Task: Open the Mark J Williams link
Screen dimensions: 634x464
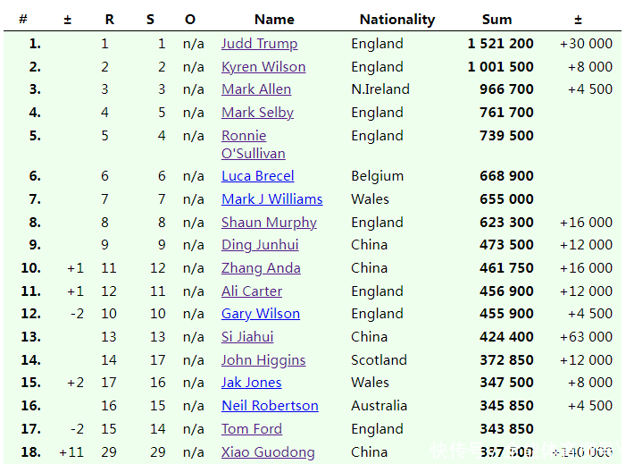Action: pyautogui.click(x=271, y=199)
